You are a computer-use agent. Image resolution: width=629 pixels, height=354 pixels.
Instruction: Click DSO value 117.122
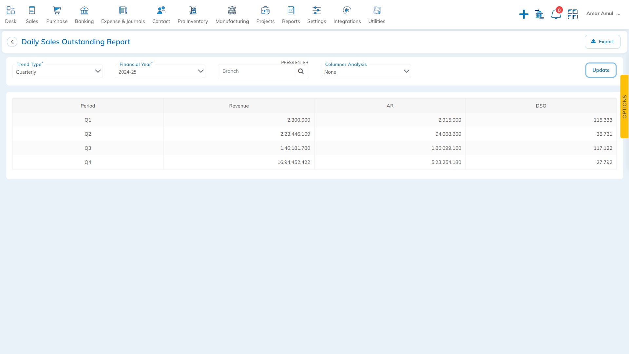coord(603,148)
